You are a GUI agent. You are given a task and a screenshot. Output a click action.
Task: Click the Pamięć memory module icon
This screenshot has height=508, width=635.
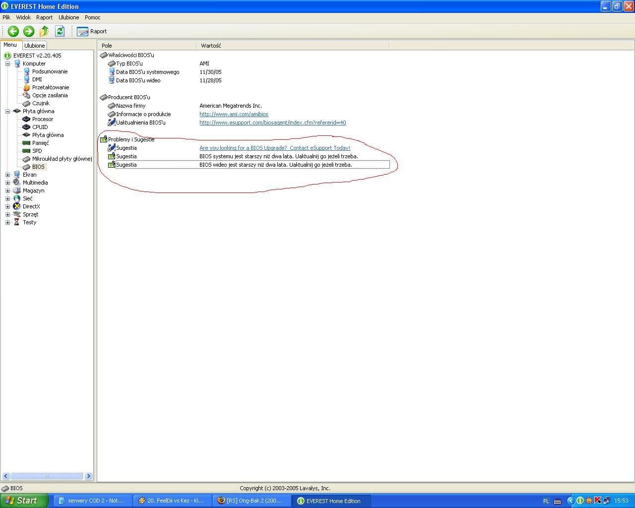click(x=26, y=143)
